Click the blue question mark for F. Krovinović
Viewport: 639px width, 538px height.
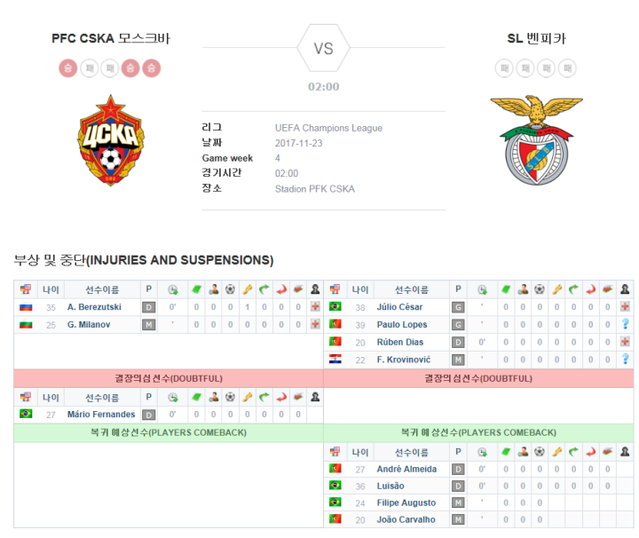(x=625, y=359)
